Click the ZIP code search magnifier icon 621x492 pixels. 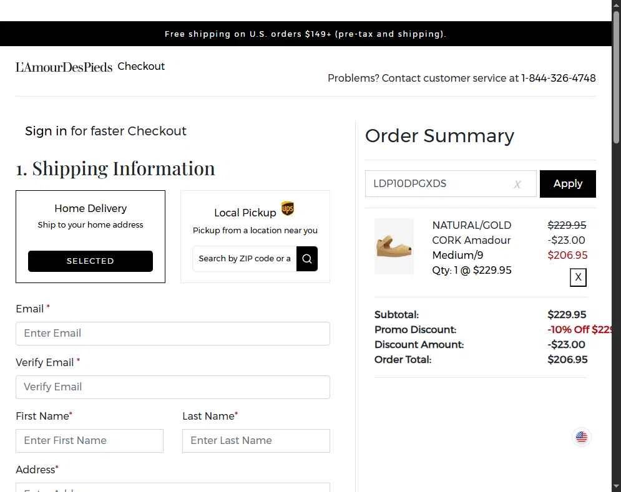pyautogui.click(x=307, y=259)
